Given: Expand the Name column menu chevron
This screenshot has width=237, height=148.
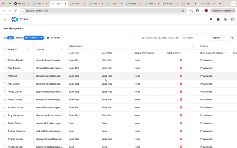Looking at the screenshot, I should coord(29,49).
